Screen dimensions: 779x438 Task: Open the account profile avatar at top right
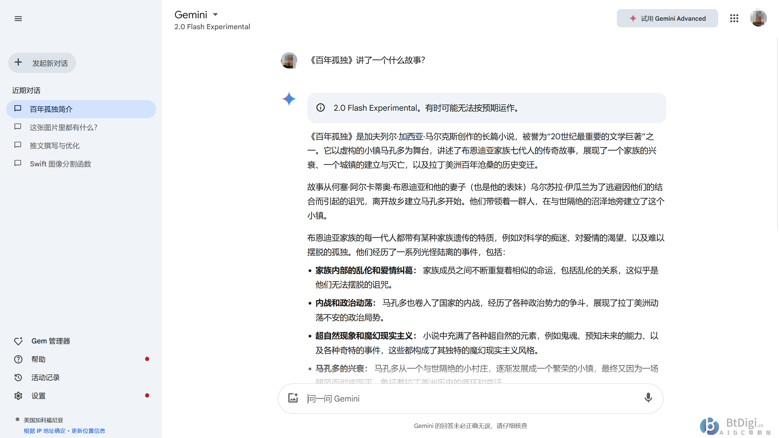(758, 18)
